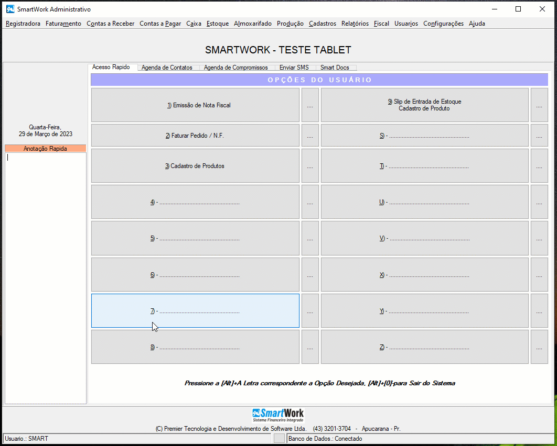Click the '....' button beside option 5)
The height and width of the screenshot is (446, 557).
click(x=310, y=238)
